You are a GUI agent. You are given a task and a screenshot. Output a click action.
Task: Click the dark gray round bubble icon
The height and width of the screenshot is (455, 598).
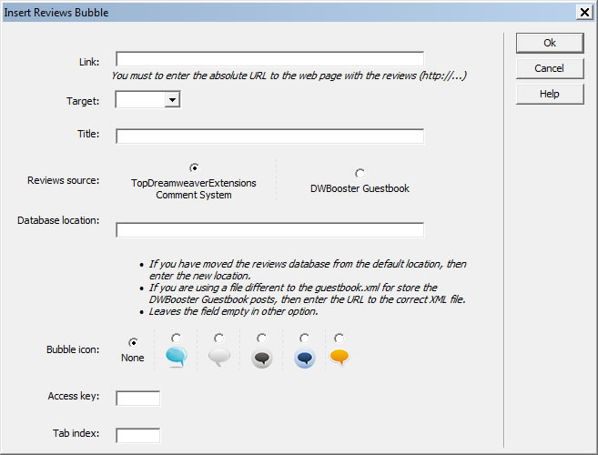pyautogui.click(x=262, y=358)
